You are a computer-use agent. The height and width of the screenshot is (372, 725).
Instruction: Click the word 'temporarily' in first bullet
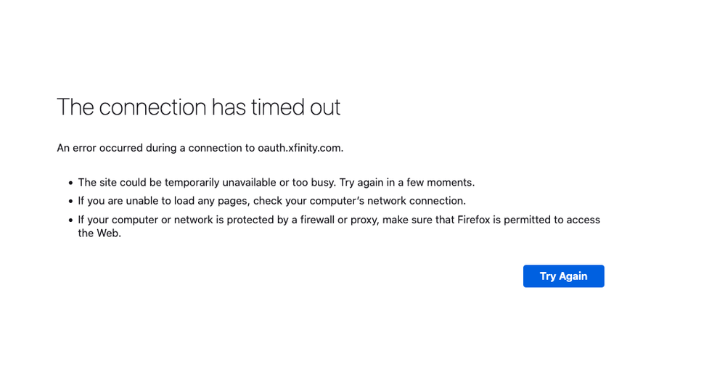[192, 183]
